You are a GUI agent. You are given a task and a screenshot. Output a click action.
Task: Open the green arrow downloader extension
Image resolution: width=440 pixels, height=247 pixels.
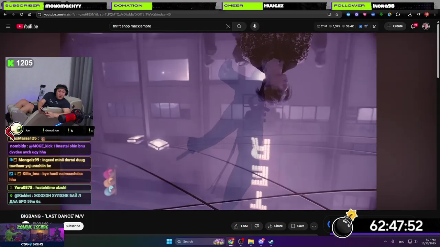(381, 14)
